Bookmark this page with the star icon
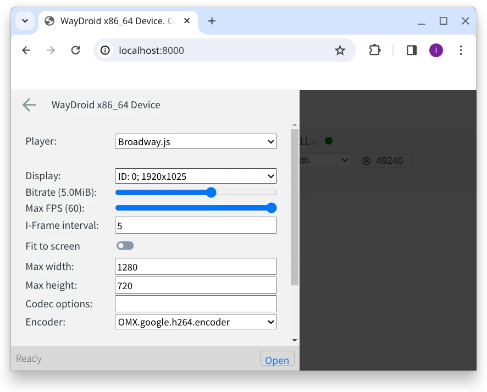The image size is (487, 392). [x=340, y=51]
